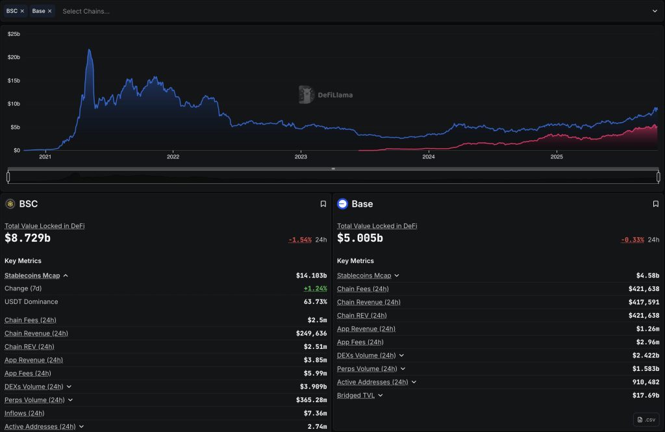Expand Base Stablecoins Mcap details

396,275
